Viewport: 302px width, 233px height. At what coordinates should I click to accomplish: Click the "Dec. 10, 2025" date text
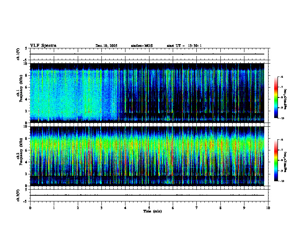(106, 46)
